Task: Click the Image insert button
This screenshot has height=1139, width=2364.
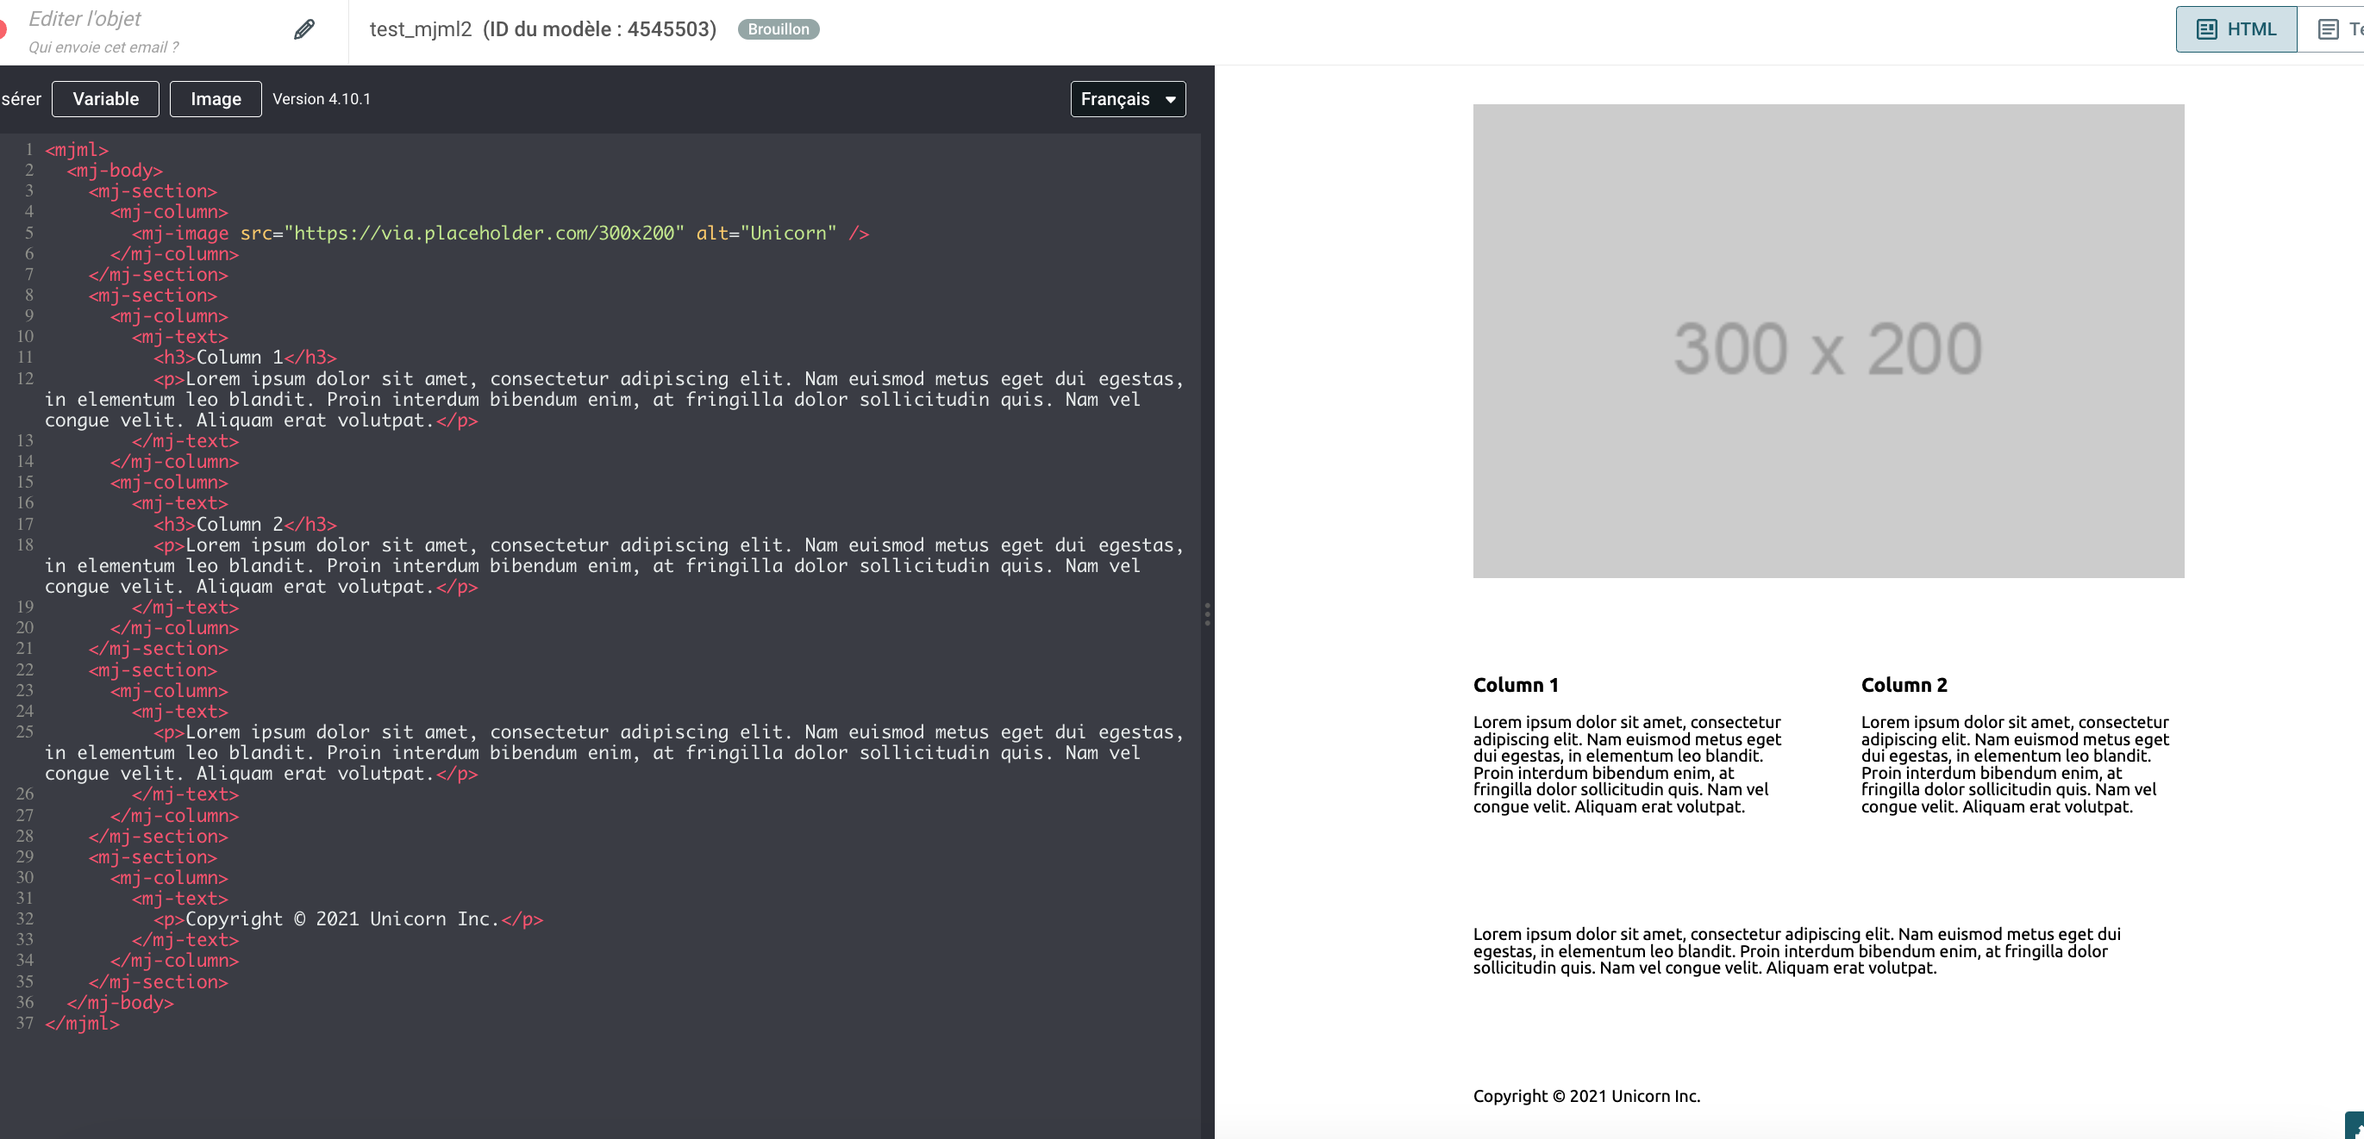Action: click(216, 99)
